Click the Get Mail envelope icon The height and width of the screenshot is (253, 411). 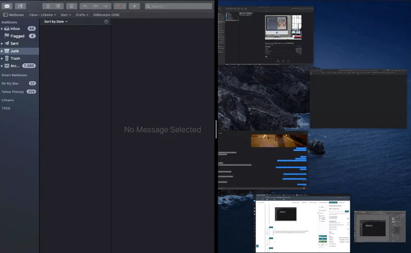(7, 6)
